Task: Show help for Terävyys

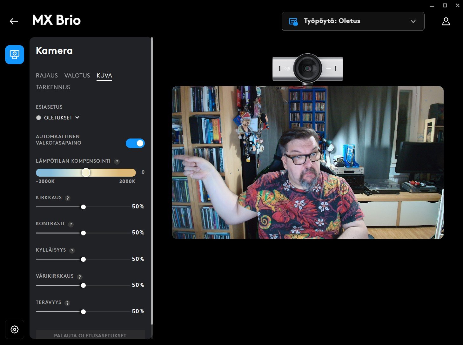Action: coord(67,303)
